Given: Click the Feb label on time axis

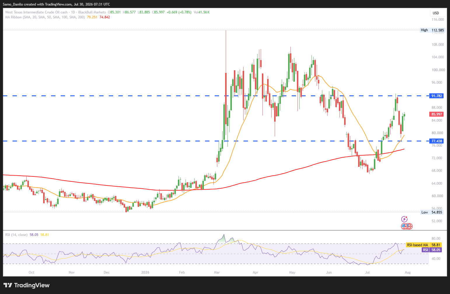Looking at the screenshot, I should [x=182, y=272].
